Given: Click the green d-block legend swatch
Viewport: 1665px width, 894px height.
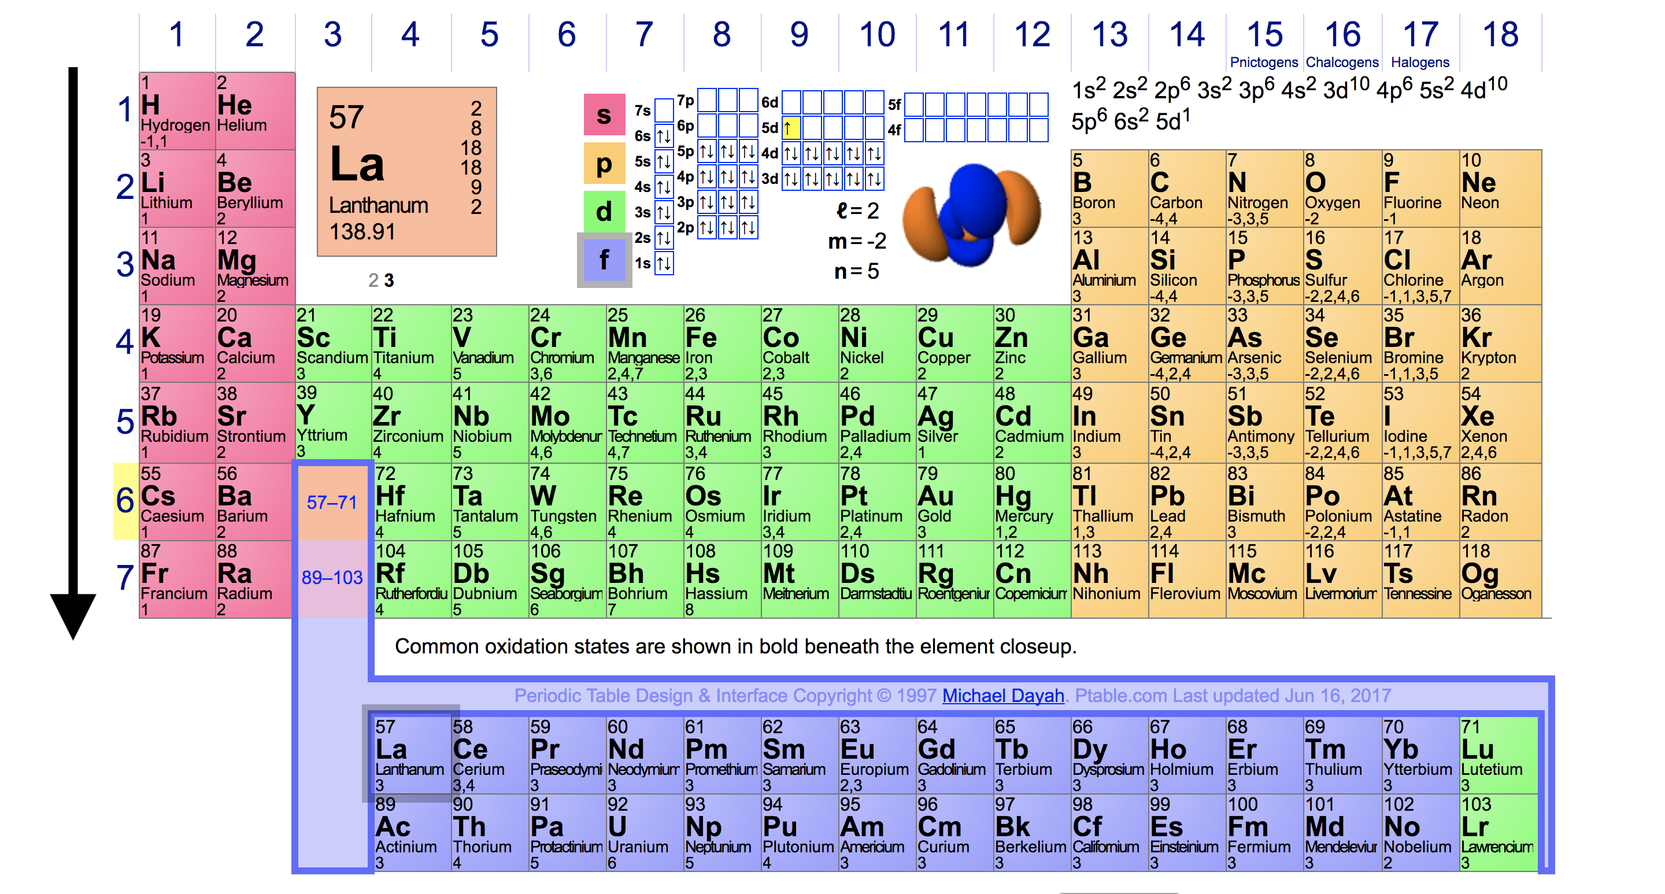Looking at the screenshot, I should tap(604, 212).
